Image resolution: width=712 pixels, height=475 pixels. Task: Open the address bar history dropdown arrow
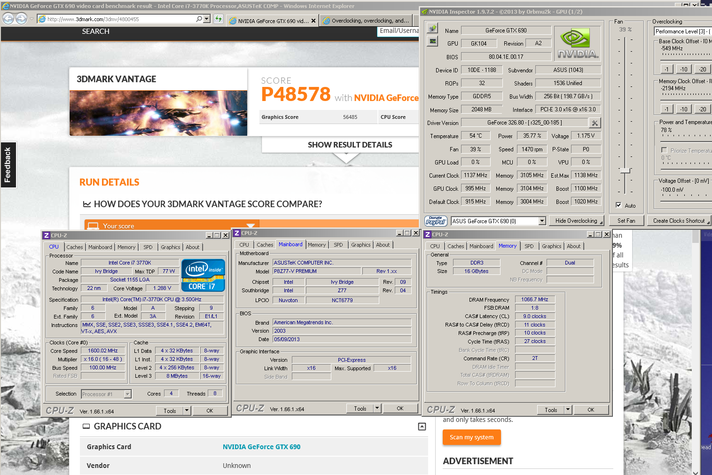tap(207, 19)
